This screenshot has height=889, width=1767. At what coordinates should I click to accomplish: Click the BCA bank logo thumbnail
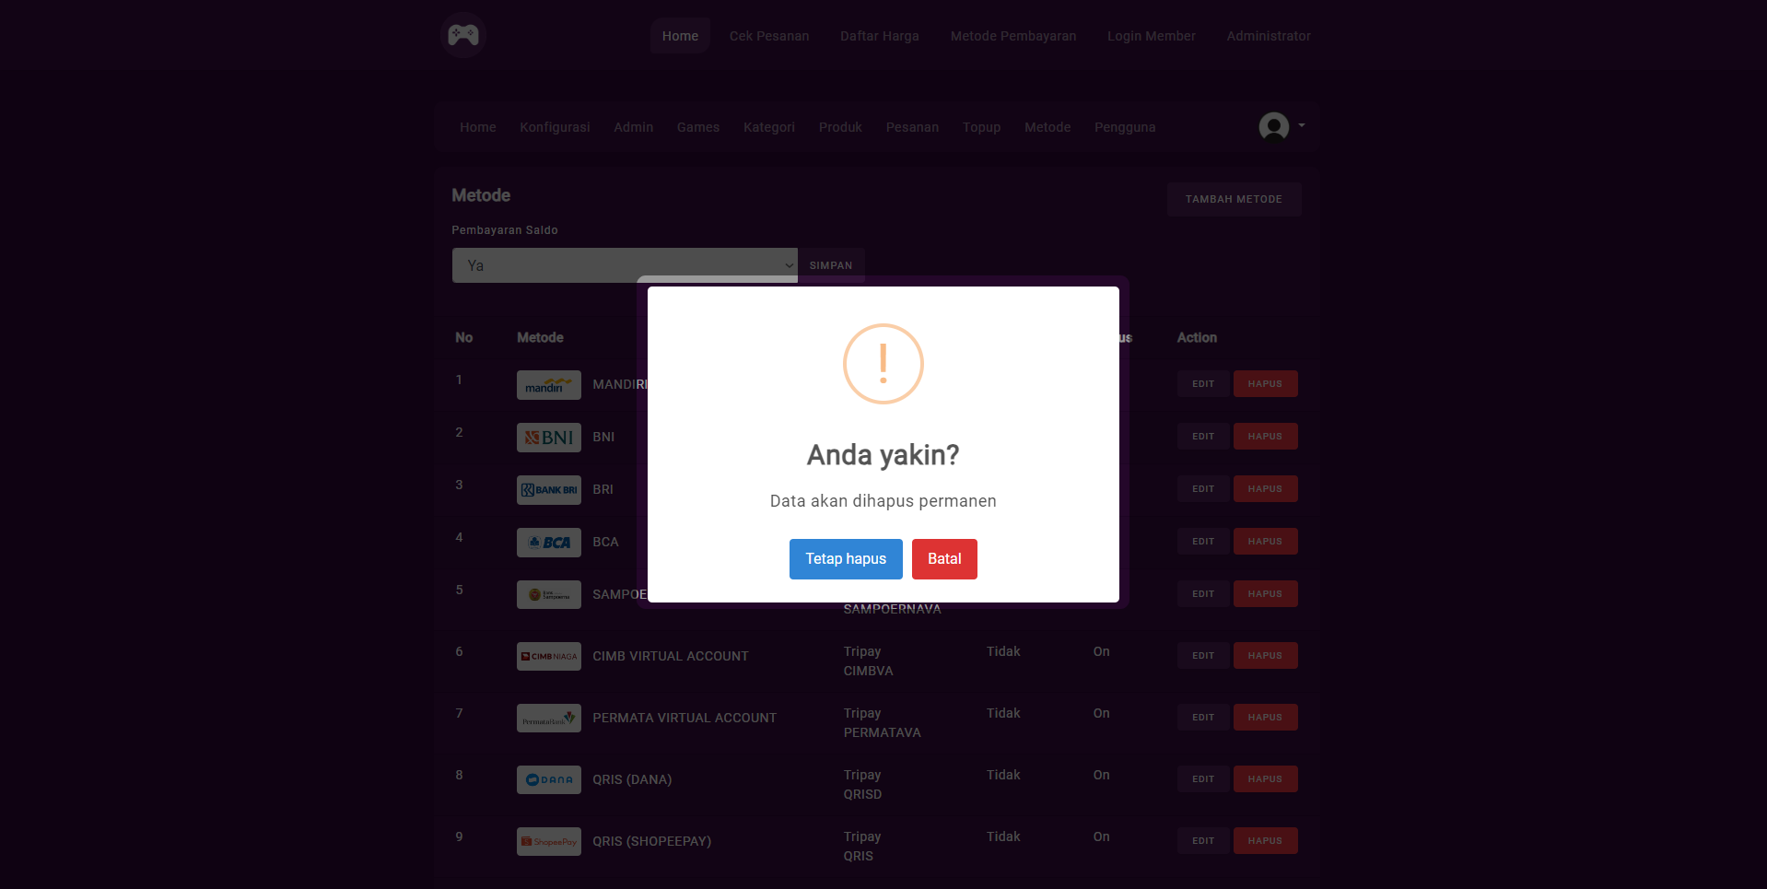point(549,543)
